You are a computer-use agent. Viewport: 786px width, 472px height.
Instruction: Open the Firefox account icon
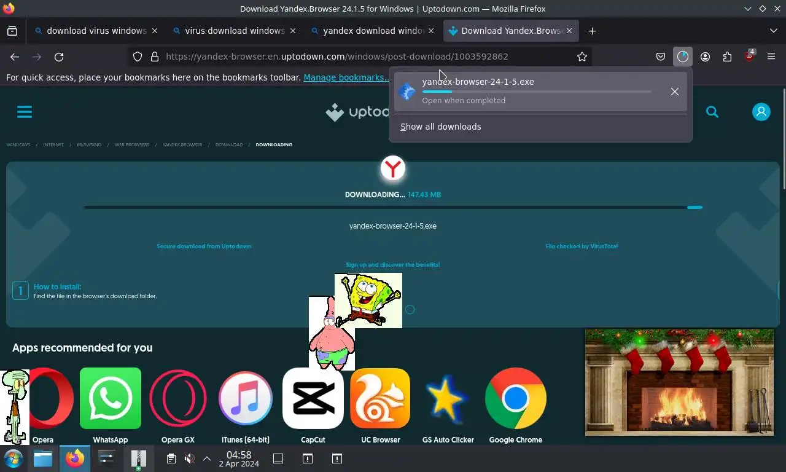click(705, 57)
